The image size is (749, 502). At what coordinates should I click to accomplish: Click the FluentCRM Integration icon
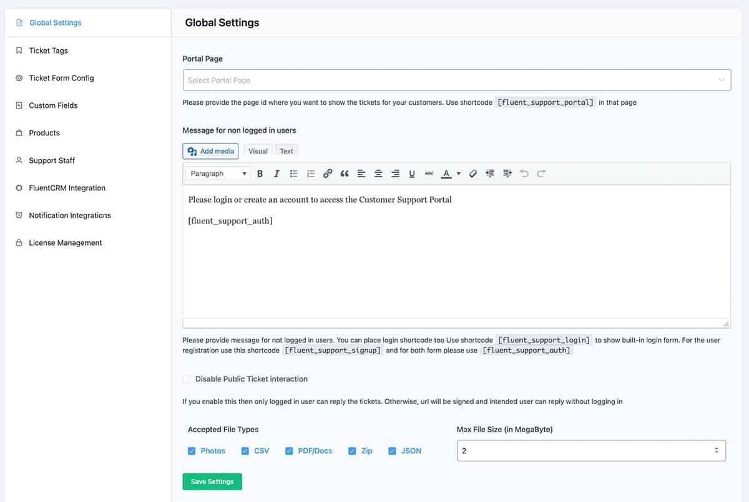tap(19, 188)
